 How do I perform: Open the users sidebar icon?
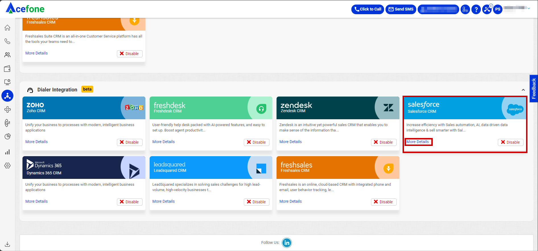coord(7,55)
